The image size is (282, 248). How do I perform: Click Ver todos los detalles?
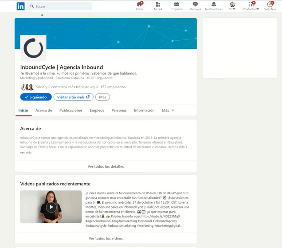pos(106,166)
